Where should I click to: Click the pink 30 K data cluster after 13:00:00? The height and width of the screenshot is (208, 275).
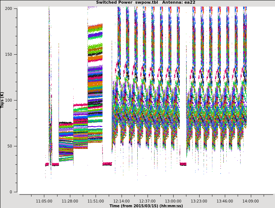[x=183, y=164]
